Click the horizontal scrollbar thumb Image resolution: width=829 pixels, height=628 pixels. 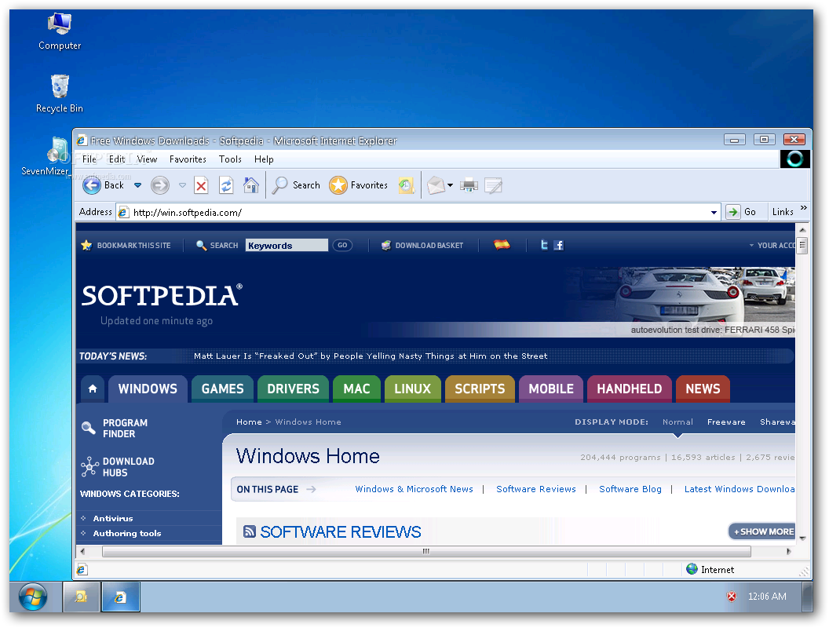426,551
